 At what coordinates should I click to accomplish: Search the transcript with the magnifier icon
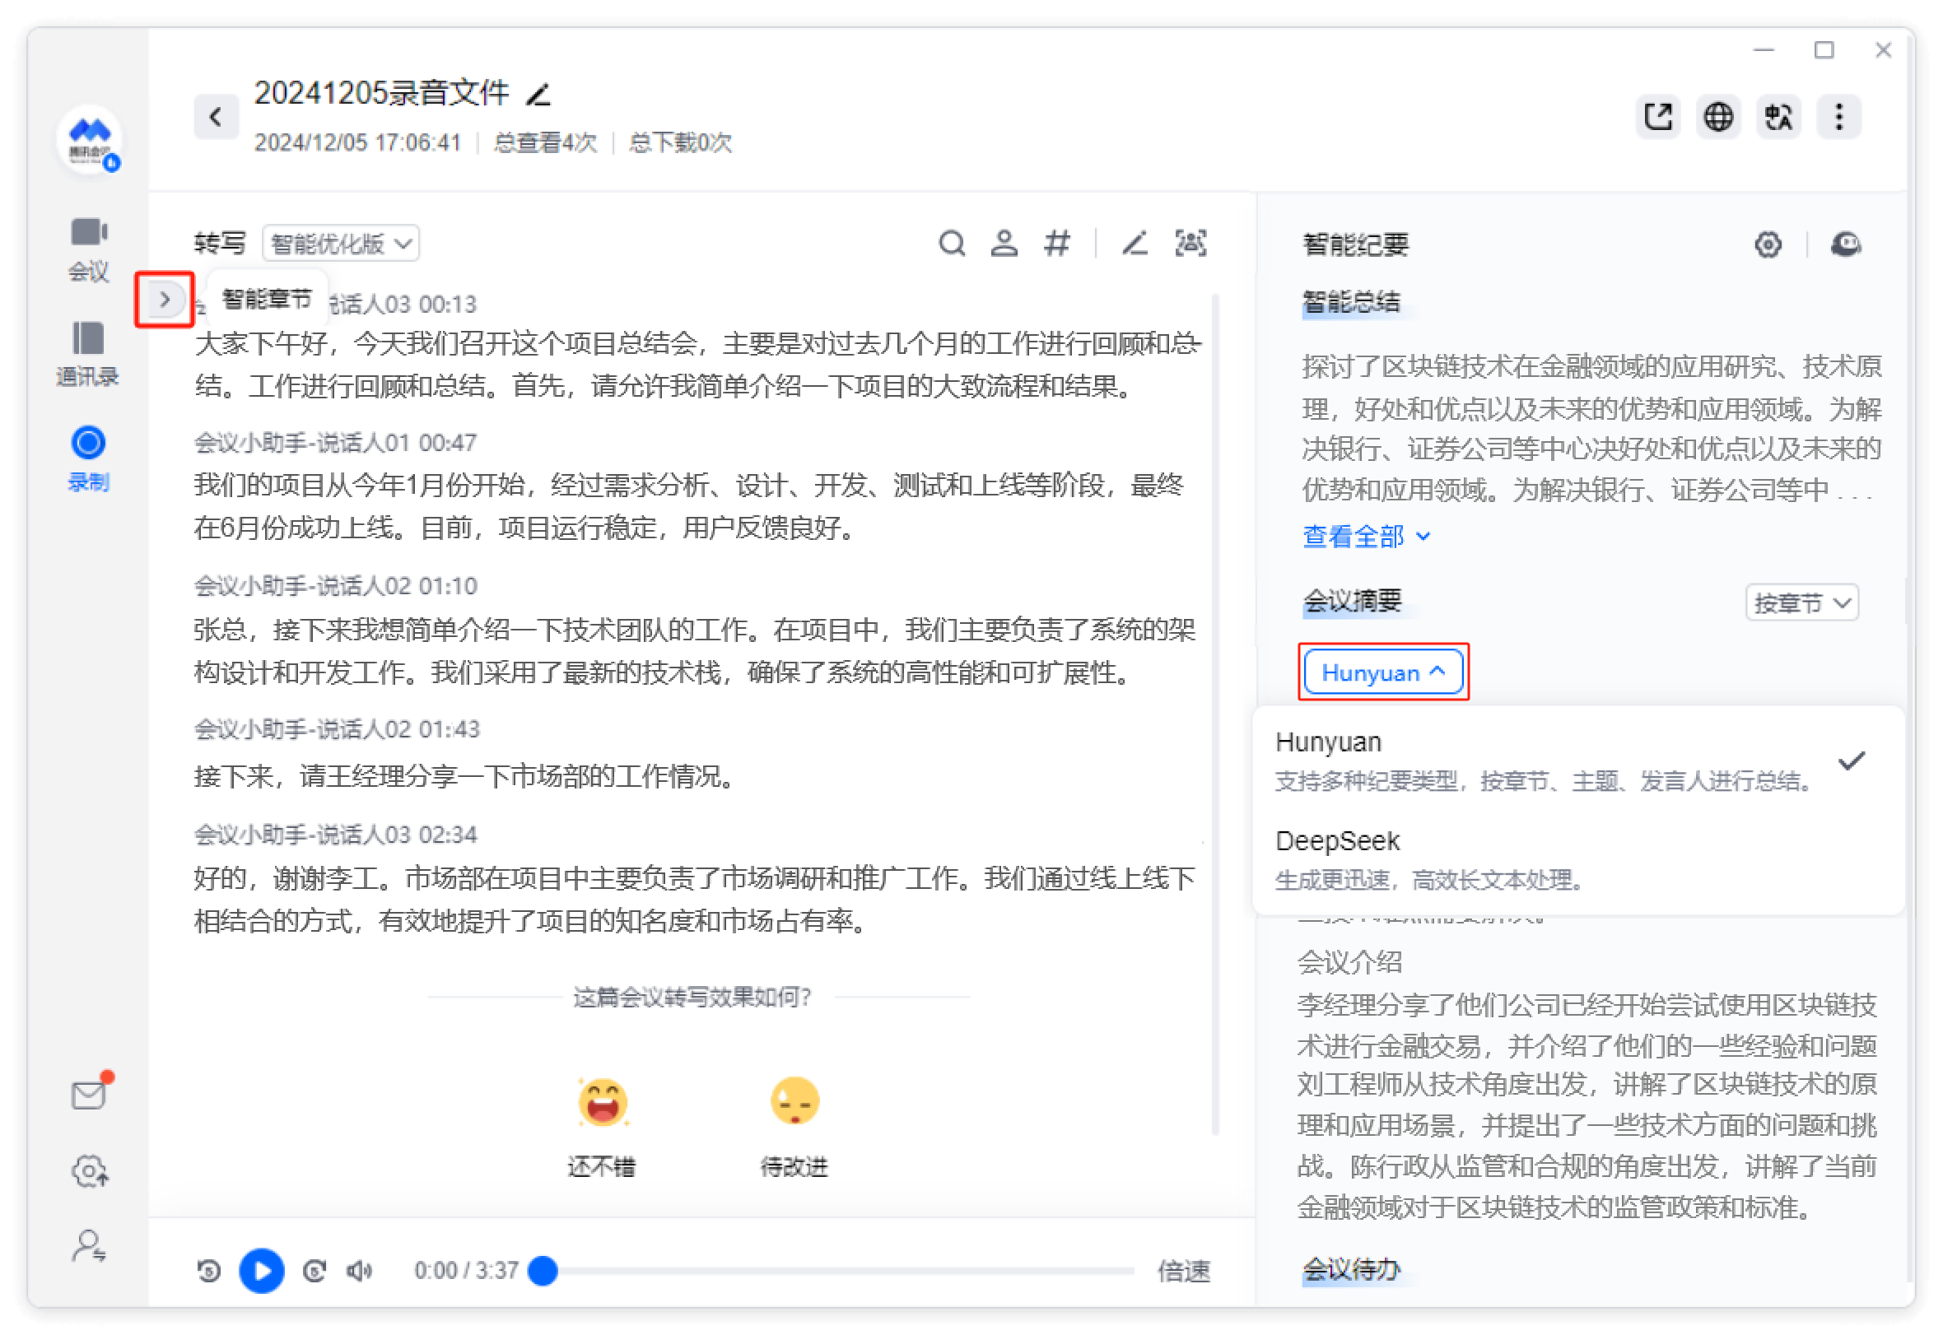click(x=952, y=244)
